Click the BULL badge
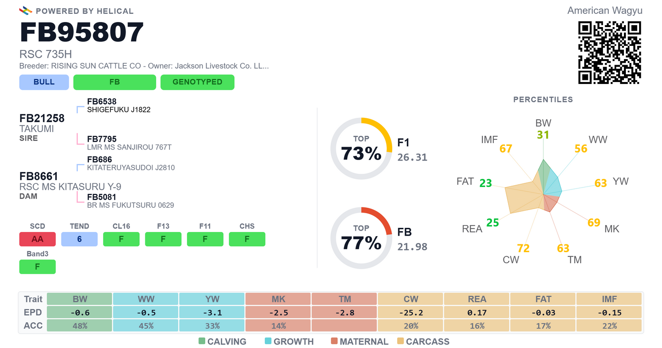This screenshot has height=348, width=662. (x=44, y=82)
